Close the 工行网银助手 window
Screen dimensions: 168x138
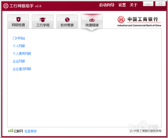point(160,4)
